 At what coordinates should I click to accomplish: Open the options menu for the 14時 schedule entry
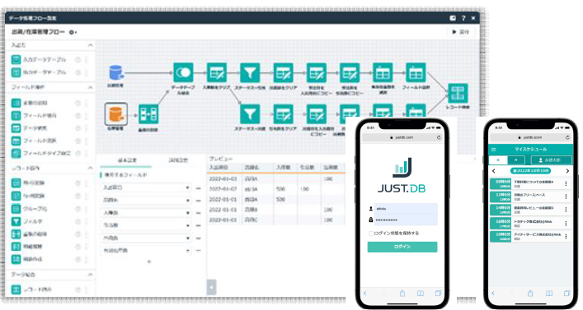point(566,210)
